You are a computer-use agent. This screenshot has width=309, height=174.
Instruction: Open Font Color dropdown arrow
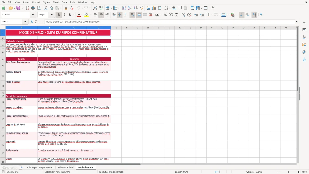click(x=83, y=15)
